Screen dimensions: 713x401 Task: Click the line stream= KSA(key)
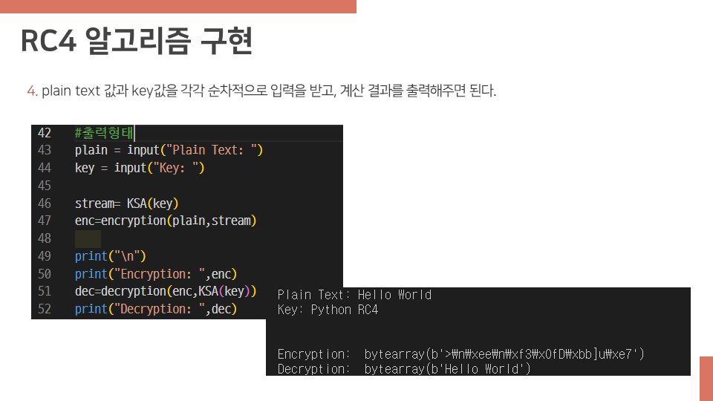tap(126, 203)
